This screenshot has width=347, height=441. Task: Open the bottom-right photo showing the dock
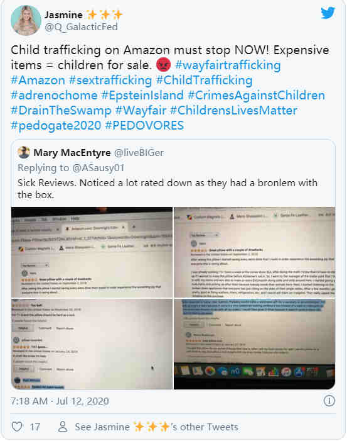[x=254, y=344]
